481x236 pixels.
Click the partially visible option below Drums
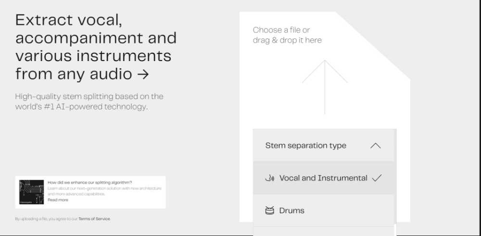click(x=323, y=232)
